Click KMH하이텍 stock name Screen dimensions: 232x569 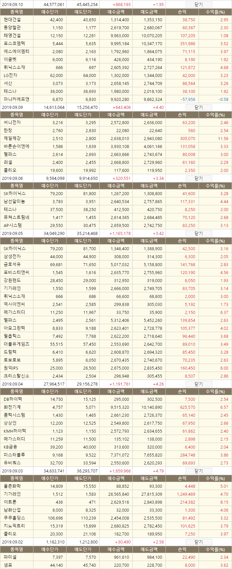tap(15, 431)
